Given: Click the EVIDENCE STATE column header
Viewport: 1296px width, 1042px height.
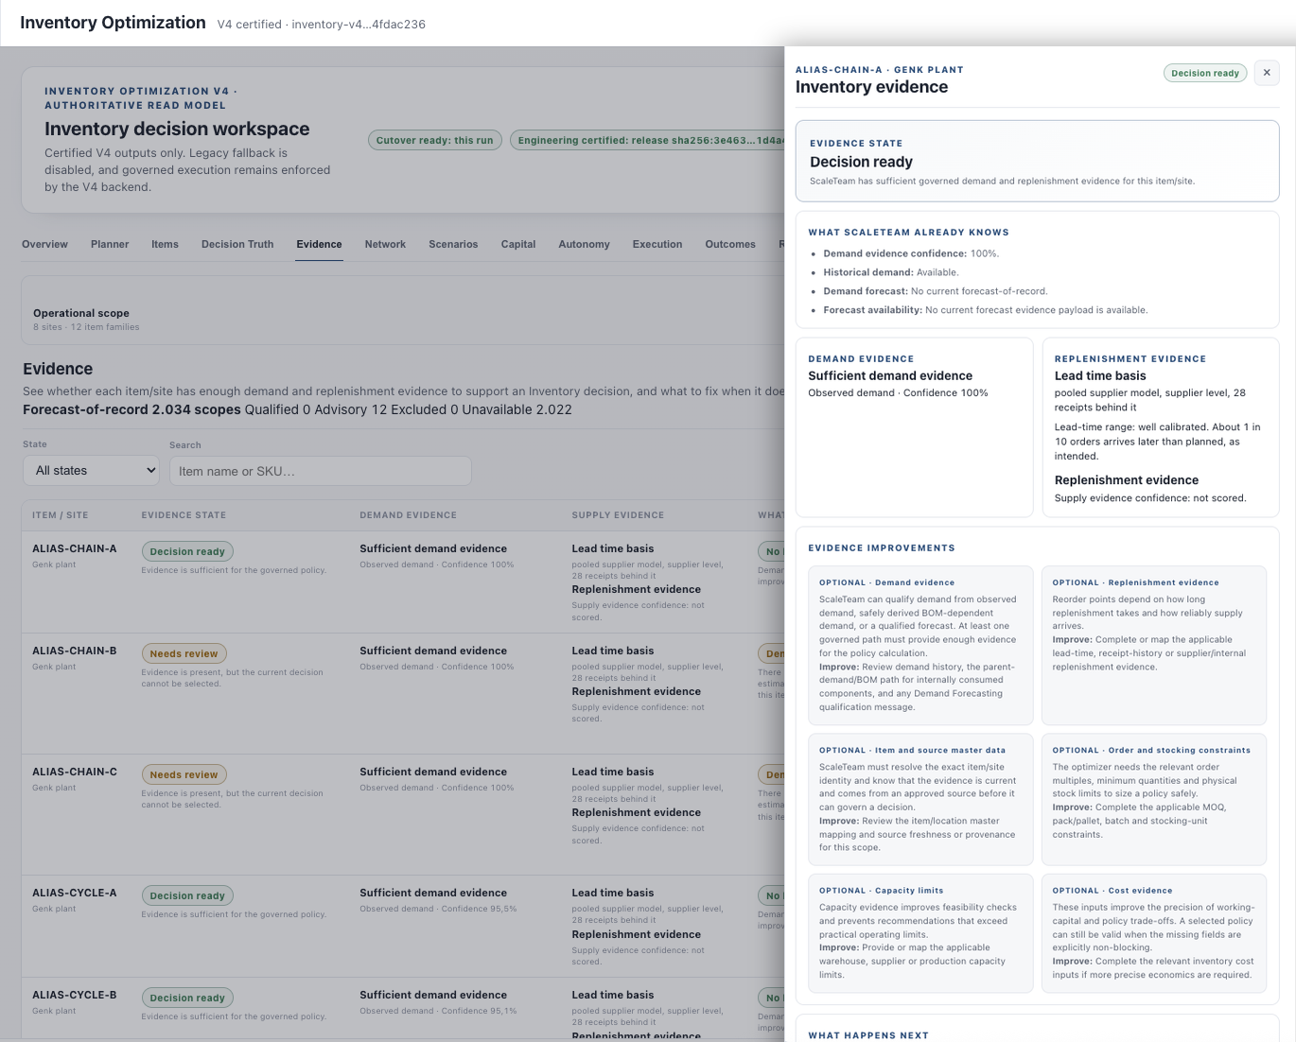Looking at the screenshot, I should tap(184, 515).
